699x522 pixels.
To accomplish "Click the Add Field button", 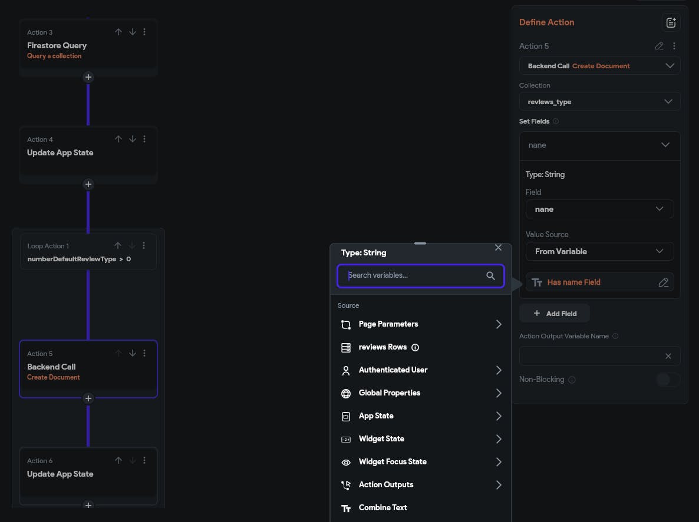I will coord(554,314).
